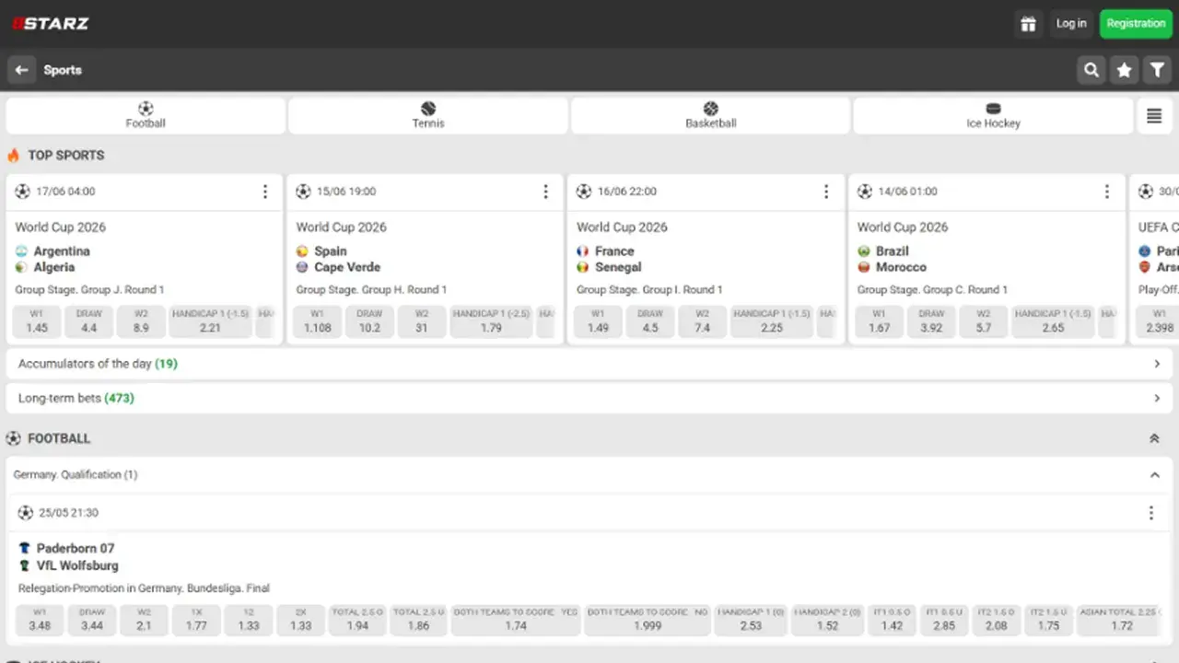The image size is (1179, 663).
Task: Select the Football sport tab
Action: point(146,116)
